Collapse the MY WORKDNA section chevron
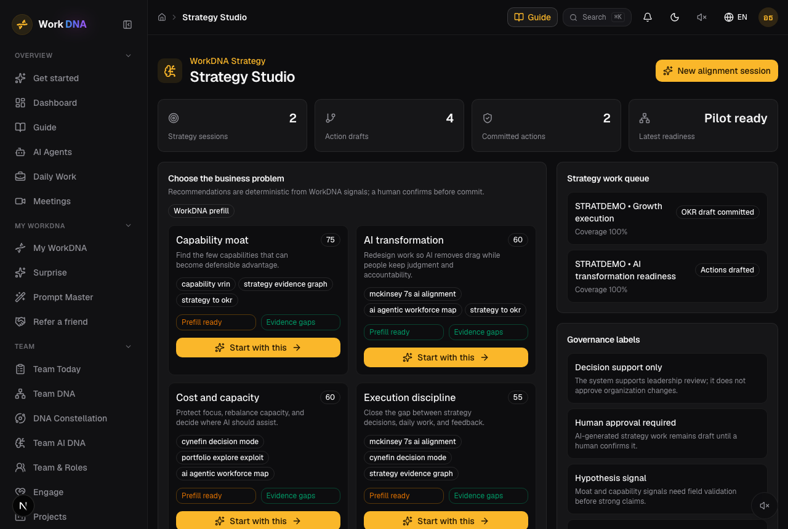Image resolution: width=788 pixels, height=529 pixels. coord(129,226)
